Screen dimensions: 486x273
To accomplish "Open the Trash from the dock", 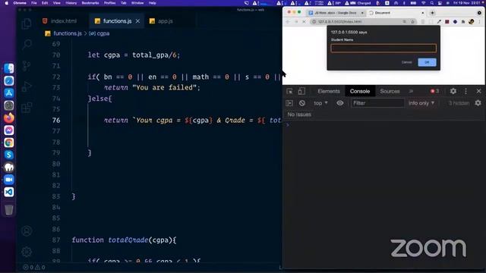I will click(x=9, y=209).
